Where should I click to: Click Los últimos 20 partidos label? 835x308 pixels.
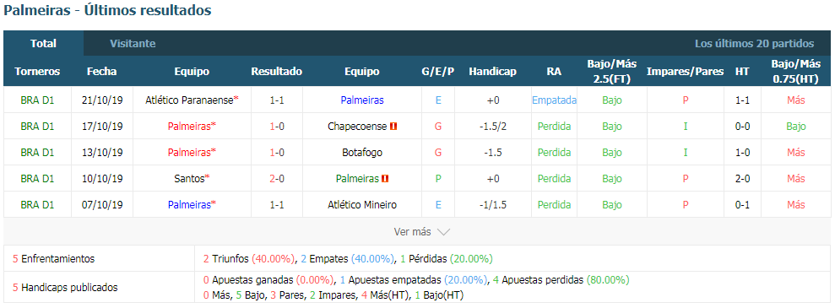coord(754,44)
